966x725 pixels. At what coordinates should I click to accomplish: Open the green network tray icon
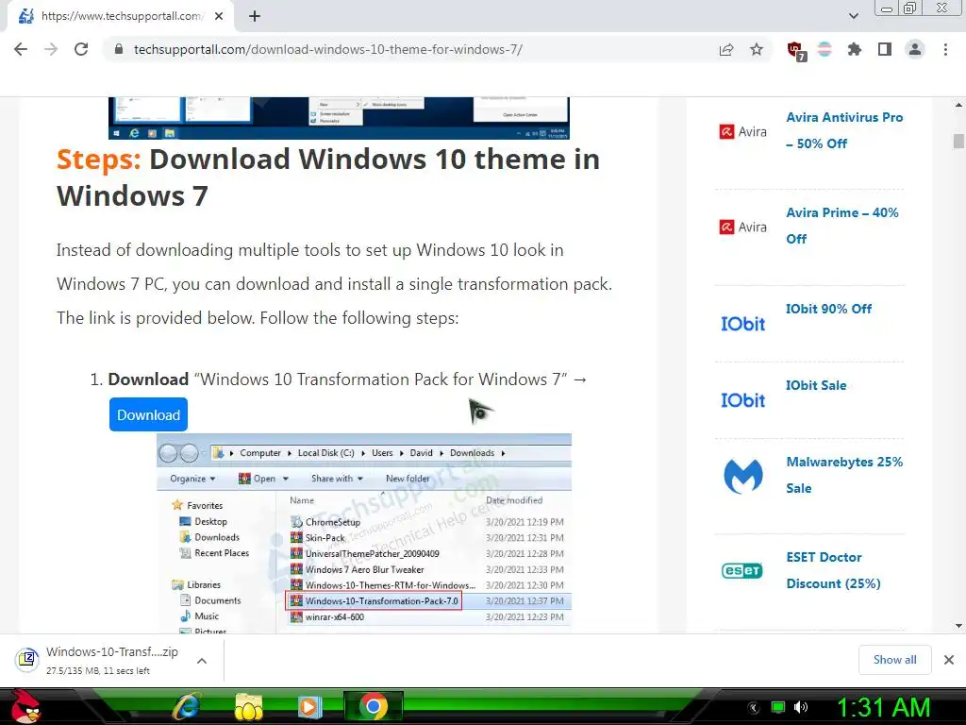pos(778,707)
